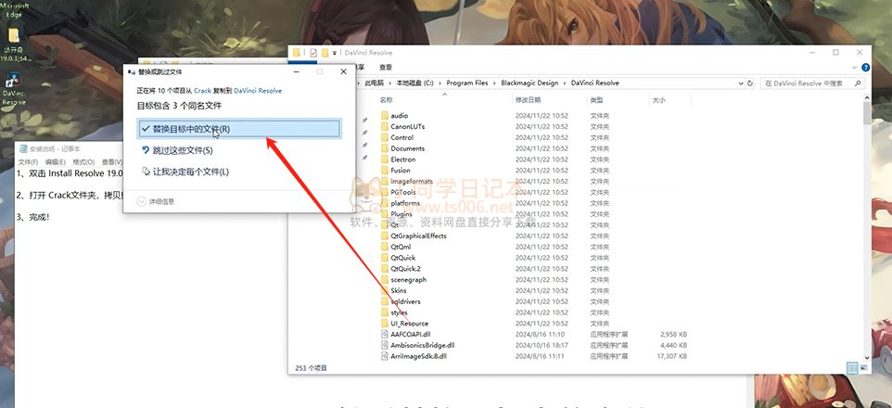Image resolution: width=892 pixels, height=408 pixels.
Task: Select the Plugins folder name
Action: [401, 214]
